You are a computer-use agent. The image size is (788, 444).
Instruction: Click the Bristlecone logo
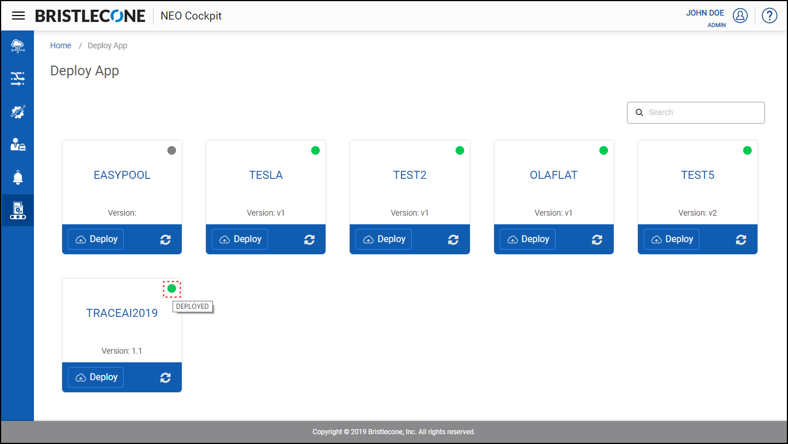point(90,16)
